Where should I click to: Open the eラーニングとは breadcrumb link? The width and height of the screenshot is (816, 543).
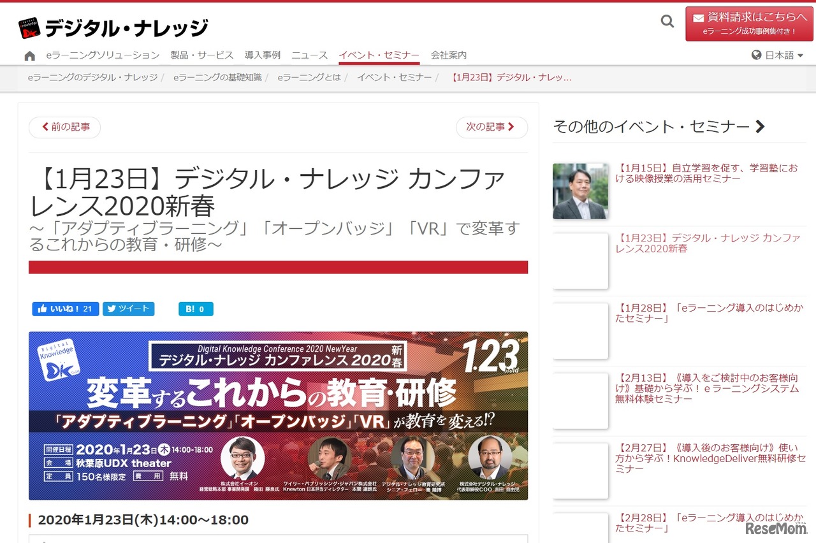[309, 77]
